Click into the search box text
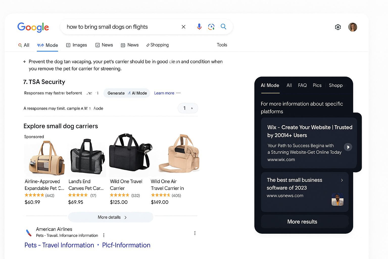 [x=107, y=27]
